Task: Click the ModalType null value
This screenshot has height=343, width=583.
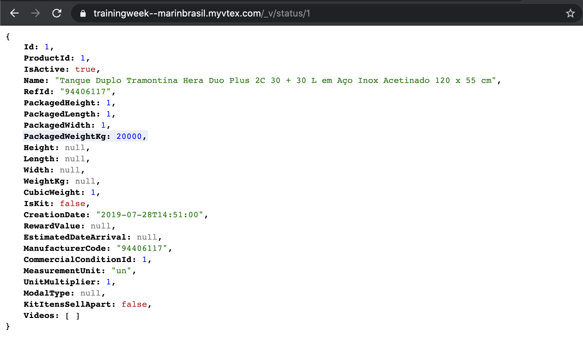Action: [x=91, y=293]
